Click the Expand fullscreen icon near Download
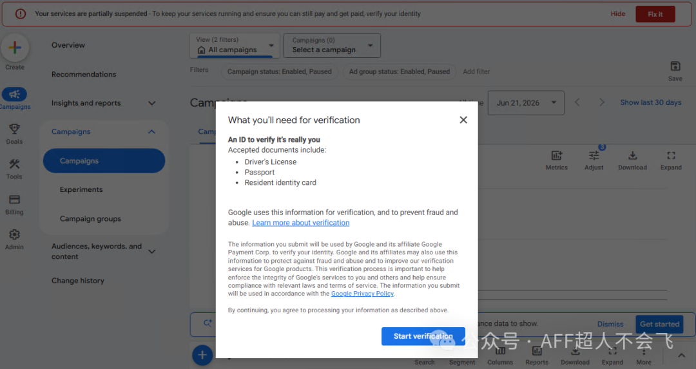Image resolution: width=696 pixels, height=369 pixels. 671,156
